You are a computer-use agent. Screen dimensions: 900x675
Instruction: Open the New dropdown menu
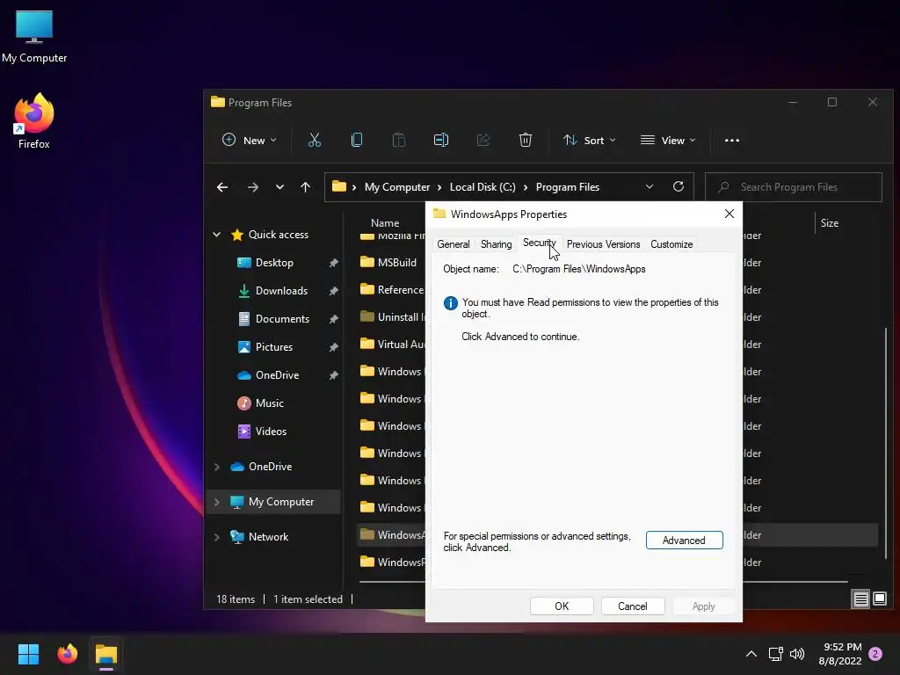(x=249, y=140)
